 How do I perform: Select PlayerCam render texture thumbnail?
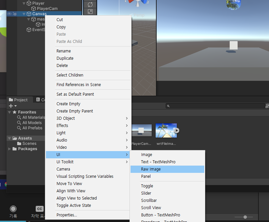(141, 130)
